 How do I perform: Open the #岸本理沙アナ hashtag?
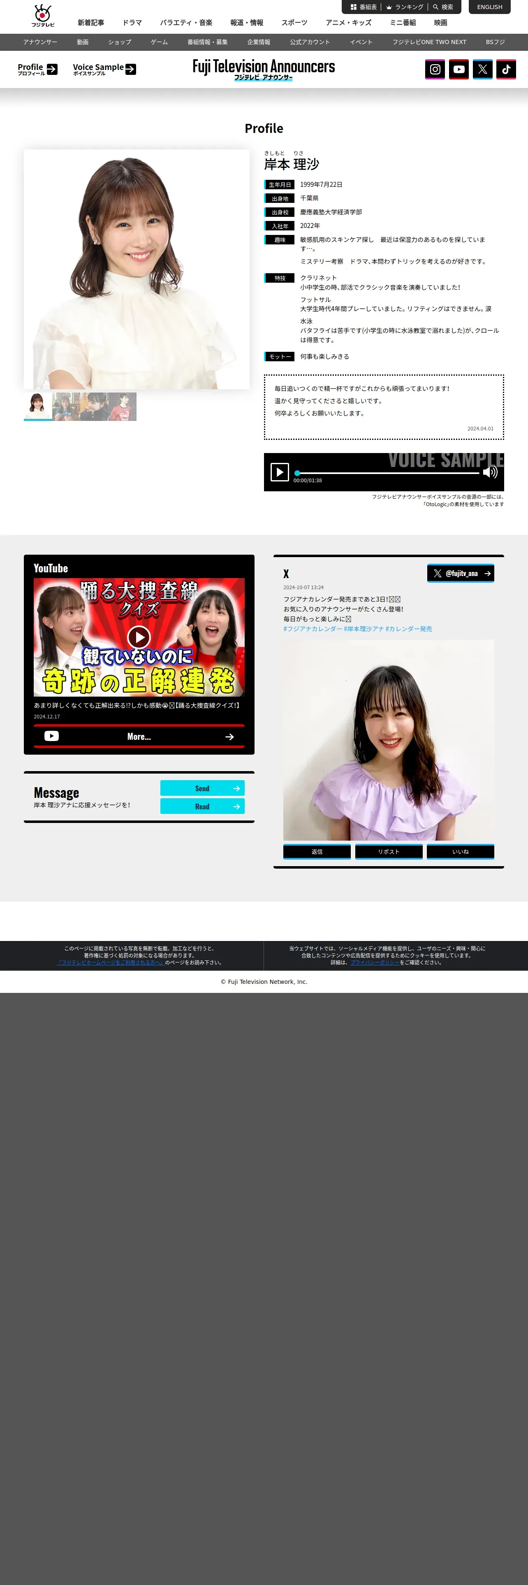tap(363, 629)
